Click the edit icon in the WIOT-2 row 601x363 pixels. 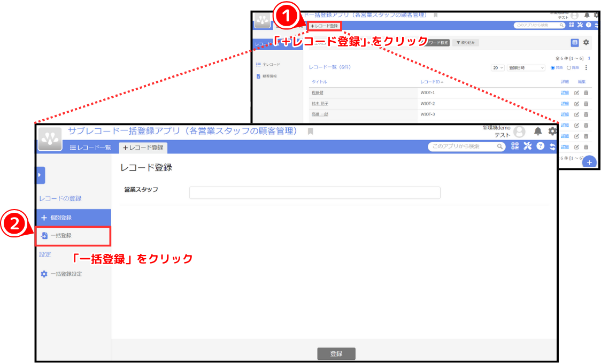click(x=576, y=104)
